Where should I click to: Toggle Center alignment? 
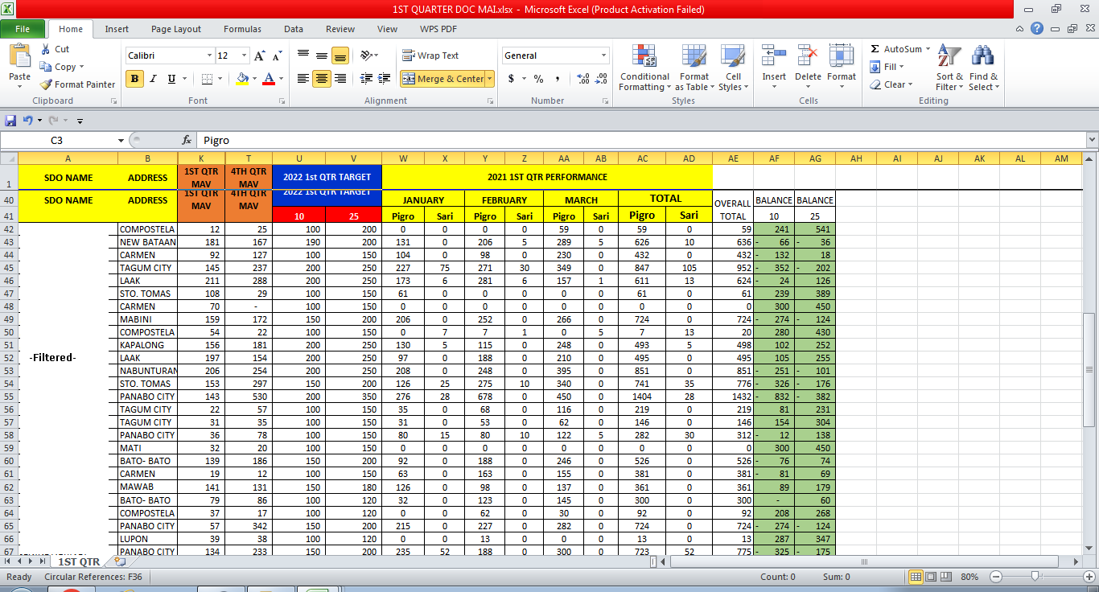322,79
